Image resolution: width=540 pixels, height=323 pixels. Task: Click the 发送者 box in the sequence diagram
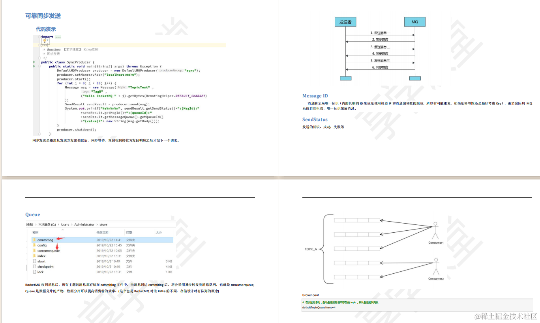coord(345,22)
